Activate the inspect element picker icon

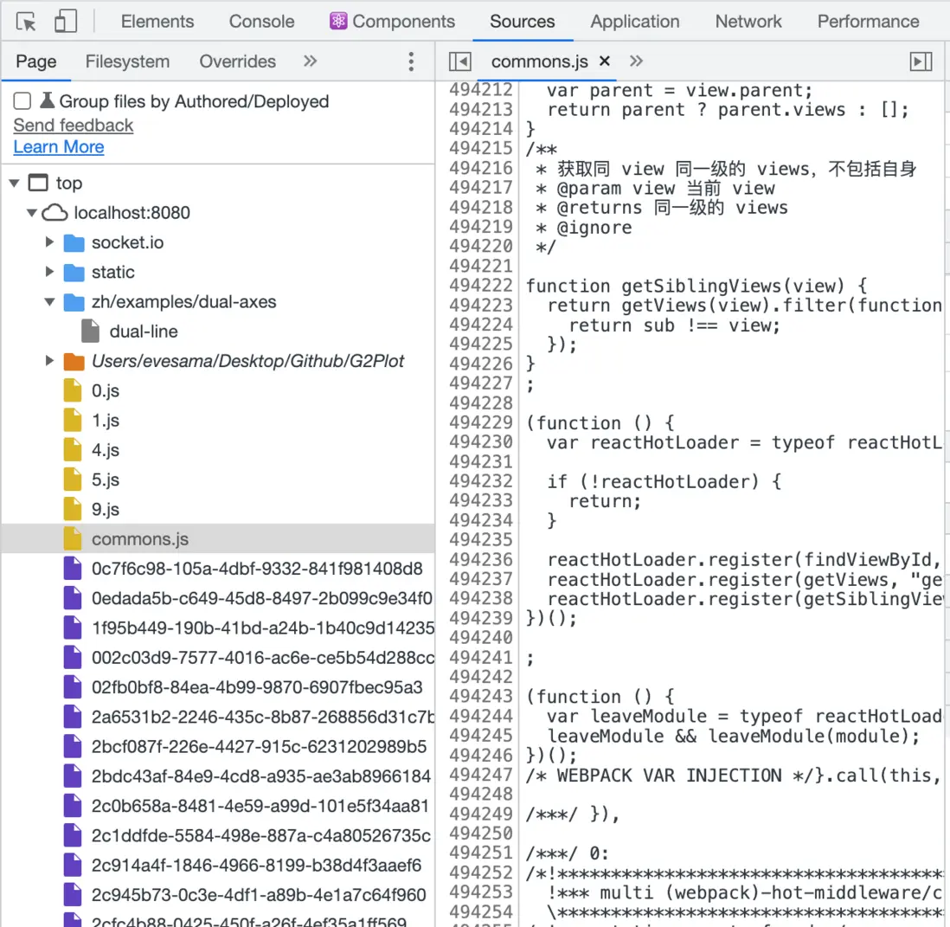tap(27, 22)
